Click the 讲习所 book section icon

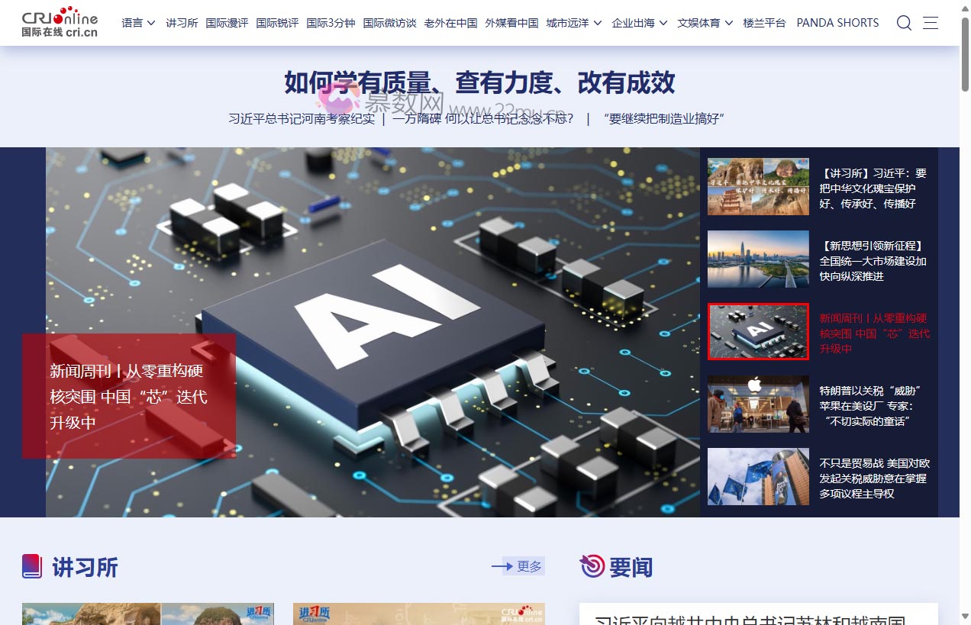[x=32, y=566]
